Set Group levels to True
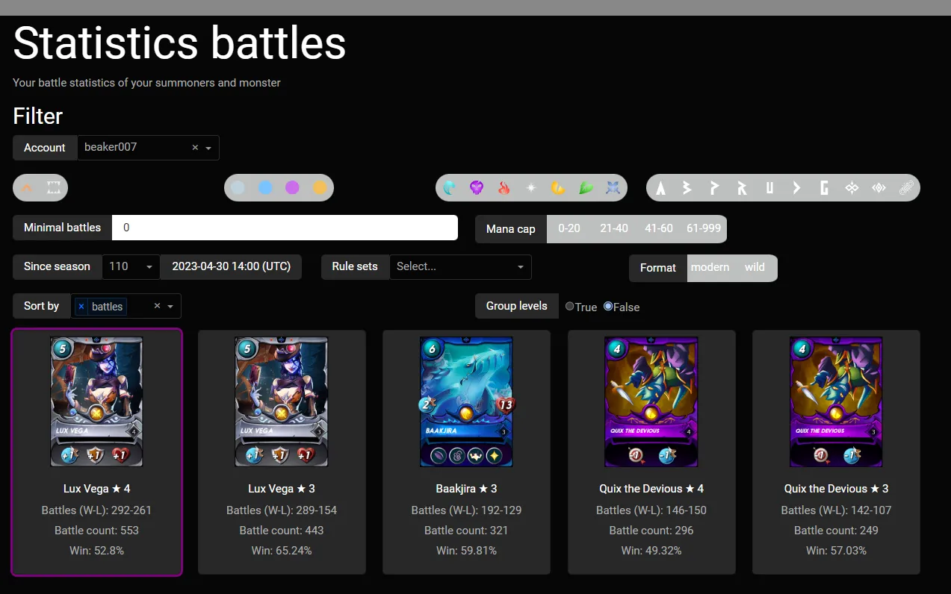Viewport: 951px width, 594px height. [570, 306]
